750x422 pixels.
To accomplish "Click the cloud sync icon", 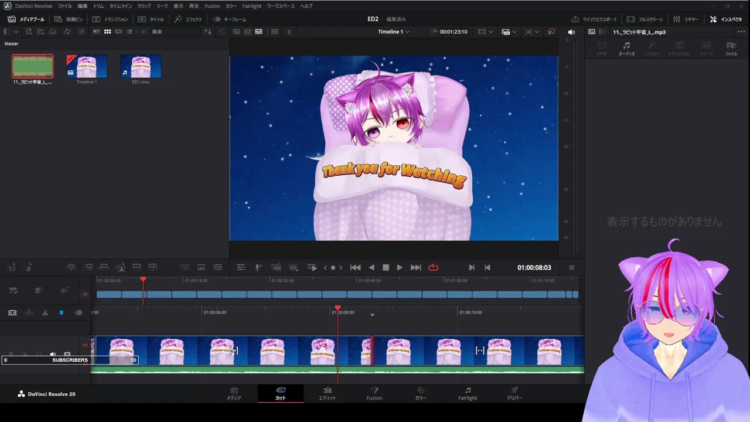I will point(53,32).
